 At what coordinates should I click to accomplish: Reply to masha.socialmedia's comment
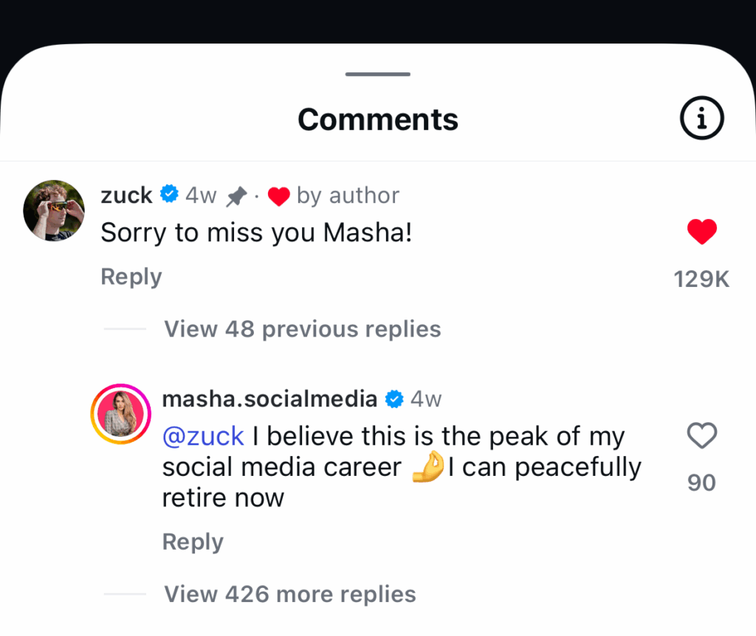coord(192,542)
